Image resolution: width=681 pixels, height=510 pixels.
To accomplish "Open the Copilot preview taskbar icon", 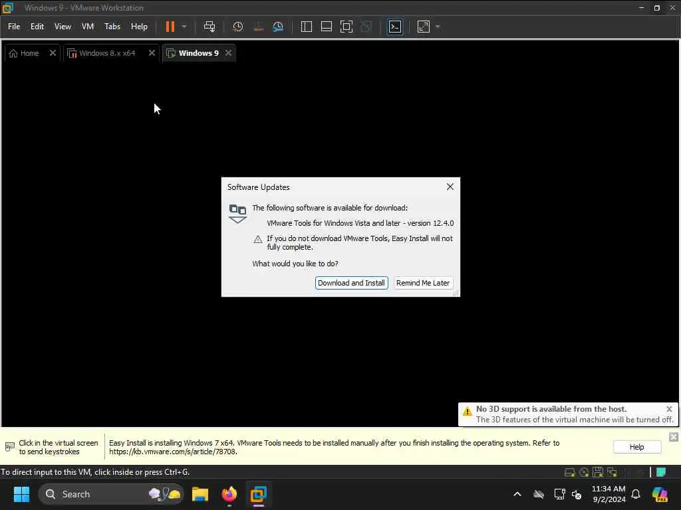I will (x=660, y=494).
